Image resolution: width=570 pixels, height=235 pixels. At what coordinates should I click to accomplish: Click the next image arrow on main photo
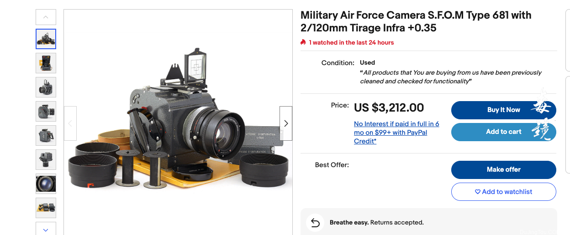coord(286,123)
